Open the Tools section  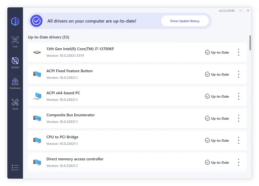pyautogui.click(x=15, y=104)
